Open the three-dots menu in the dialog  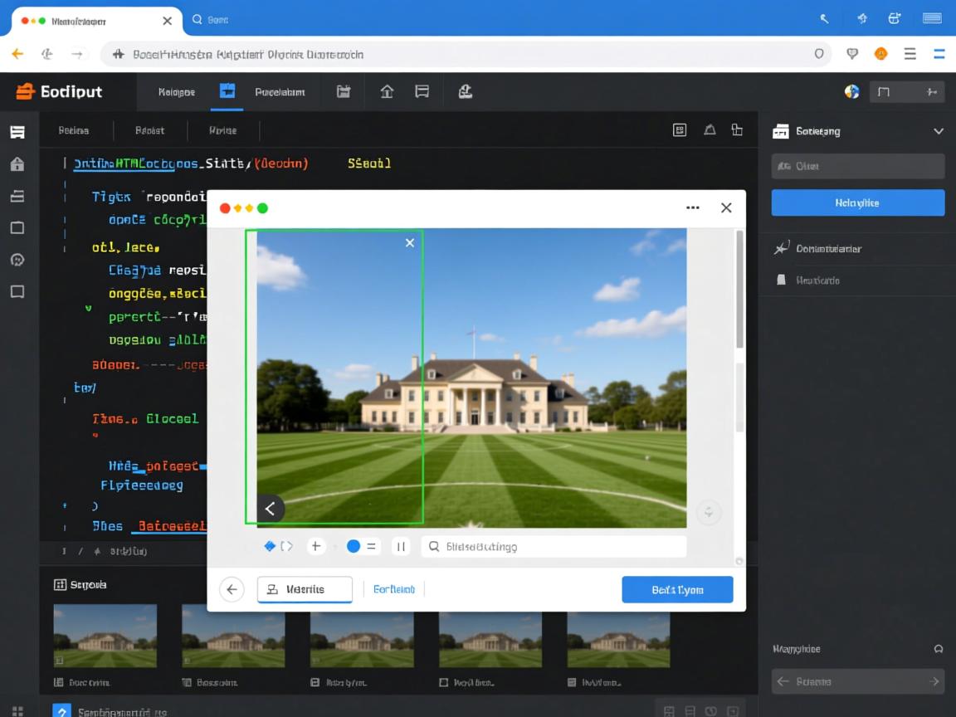click(x=693, y=208)
